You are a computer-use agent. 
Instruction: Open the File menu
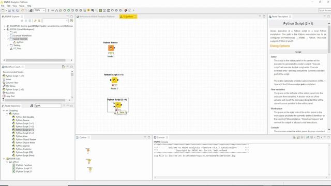[3, 6]
